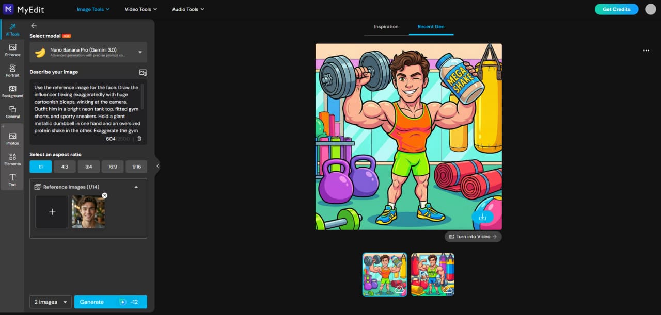Open the Audio Tools menu

[188, 9]
